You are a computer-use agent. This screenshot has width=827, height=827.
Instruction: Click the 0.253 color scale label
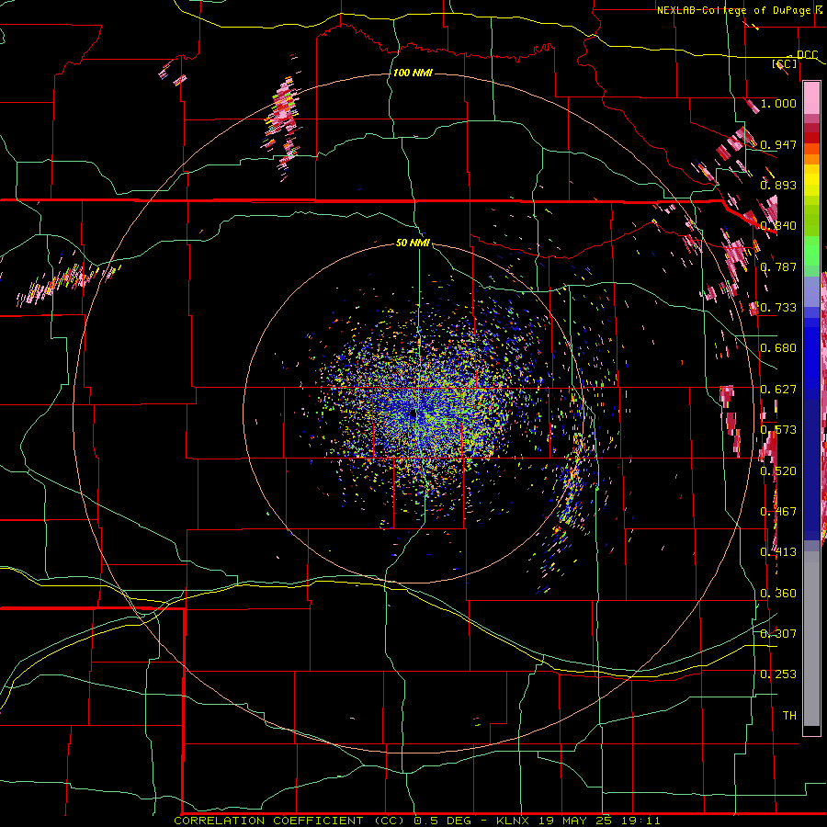coord(778,674)
